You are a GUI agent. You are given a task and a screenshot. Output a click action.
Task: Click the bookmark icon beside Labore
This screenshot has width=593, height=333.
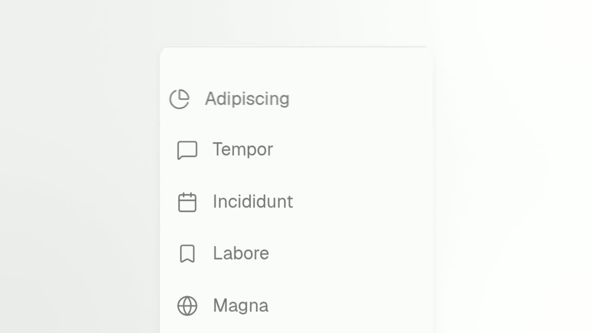point(187,254)
